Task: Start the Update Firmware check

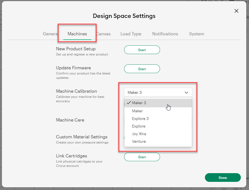Action: [x=142, y=69]
